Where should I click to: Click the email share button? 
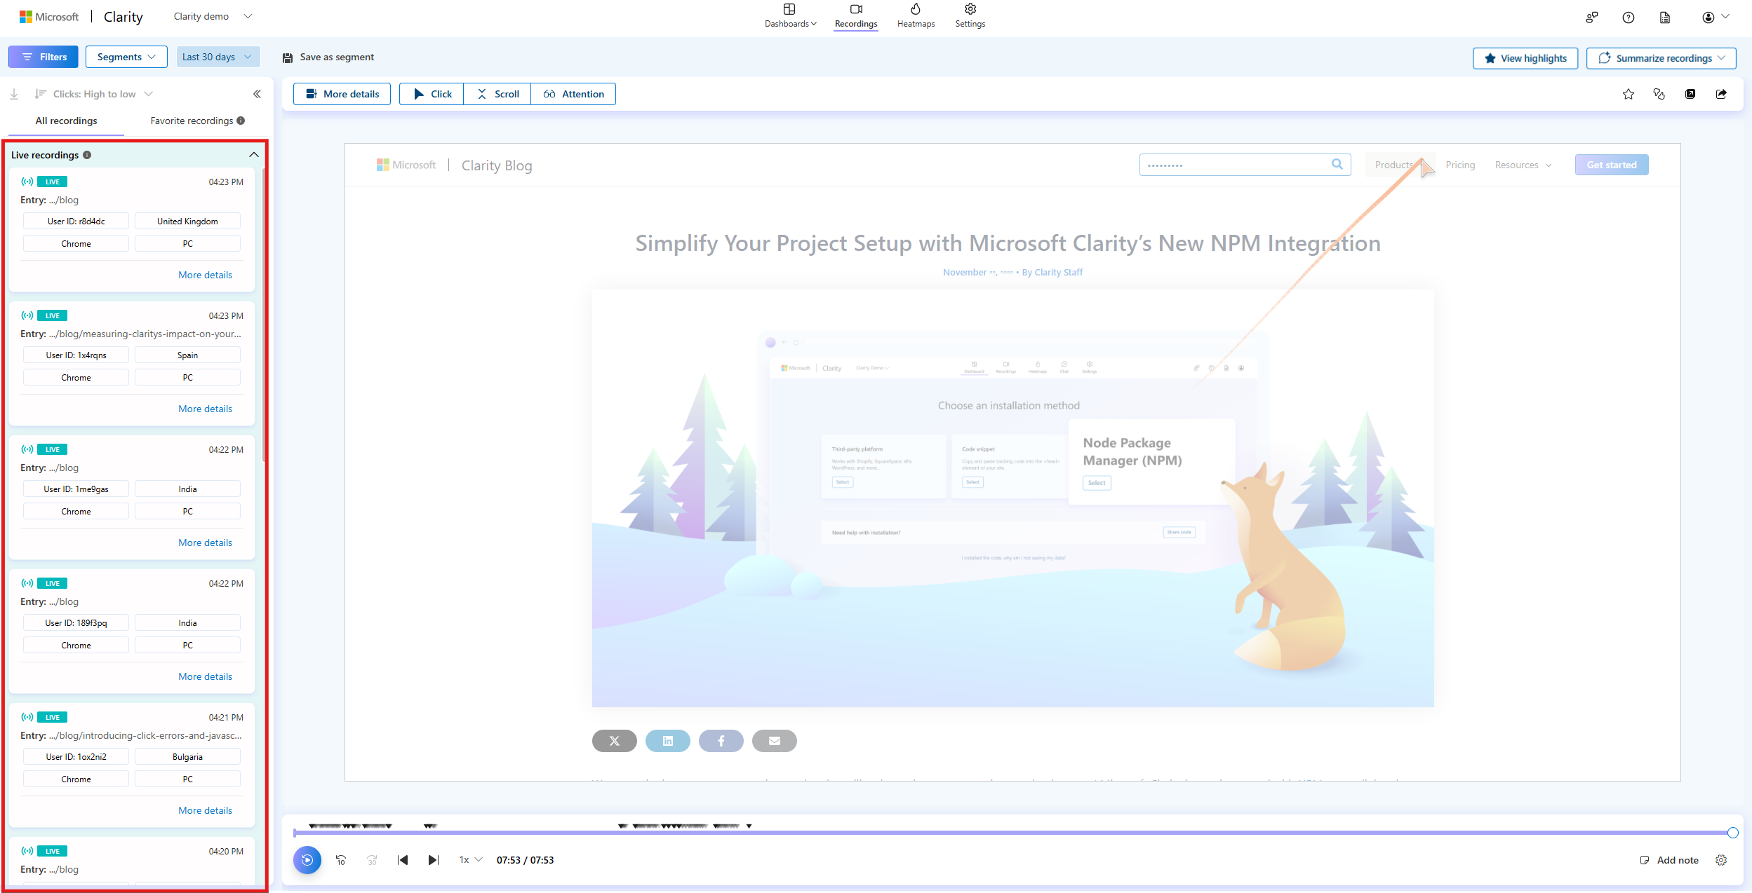click(775, 741)
